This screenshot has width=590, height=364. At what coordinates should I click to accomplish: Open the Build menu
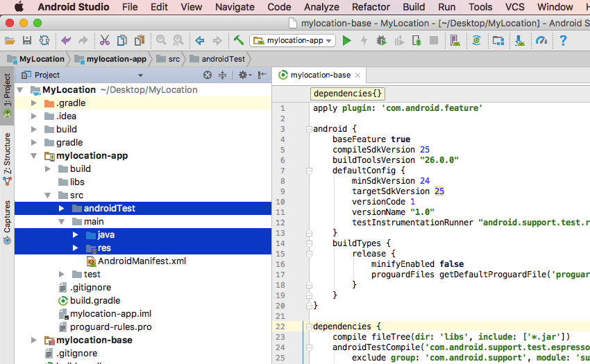[414, 7]
